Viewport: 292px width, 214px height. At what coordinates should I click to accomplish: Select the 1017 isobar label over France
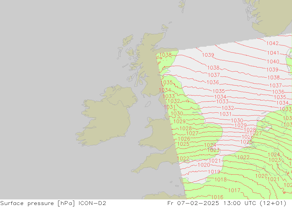coord(234,190)
